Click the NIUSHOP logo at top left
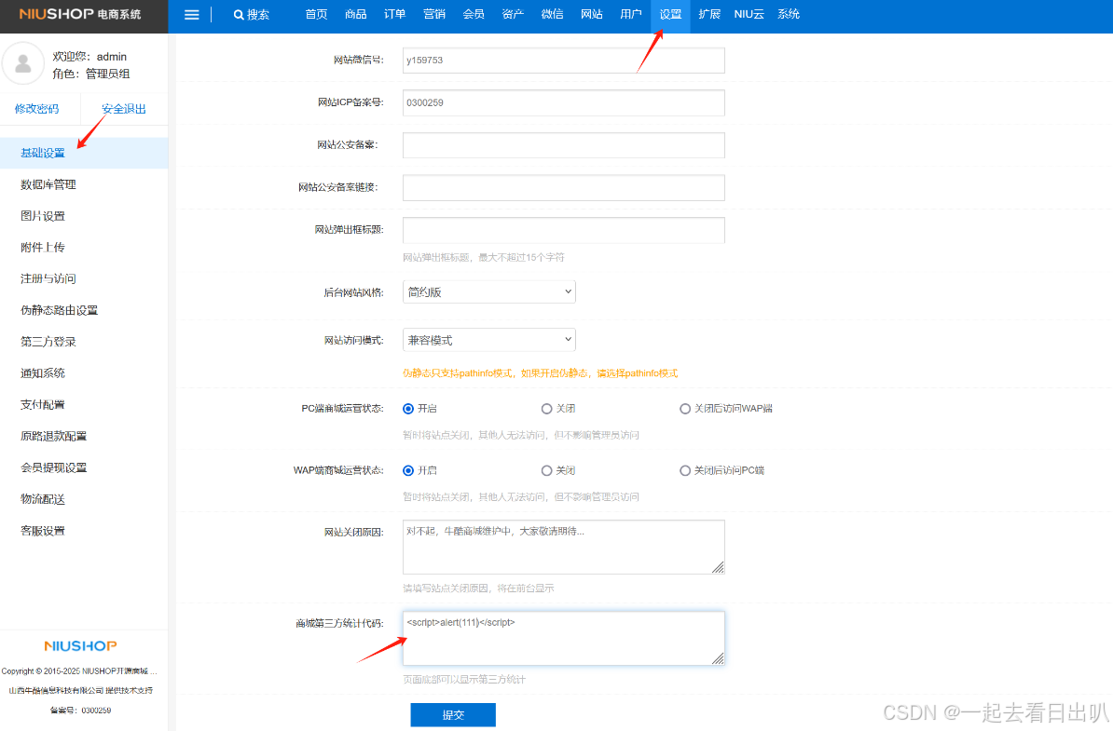The image size is (1113, 731). [79, 14]
